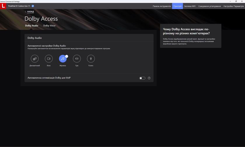Select the Game (Гра) controller icon
The width and height of the screenshot is (245, 147).
(77, 59)
